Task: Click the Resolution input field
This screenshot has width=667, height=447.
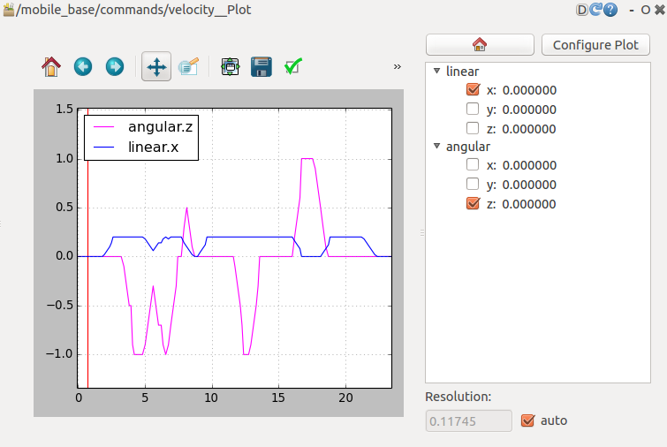Action: (468, 420)
